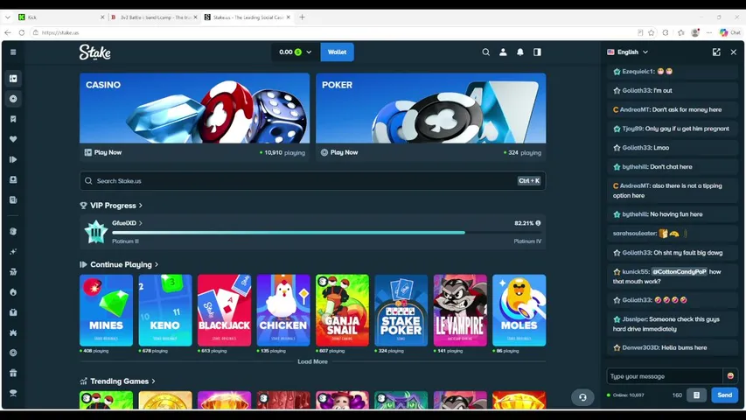Open the chat rules icon button
The height and width of the screenshot is (420, 746).
[x=696, y=395]
